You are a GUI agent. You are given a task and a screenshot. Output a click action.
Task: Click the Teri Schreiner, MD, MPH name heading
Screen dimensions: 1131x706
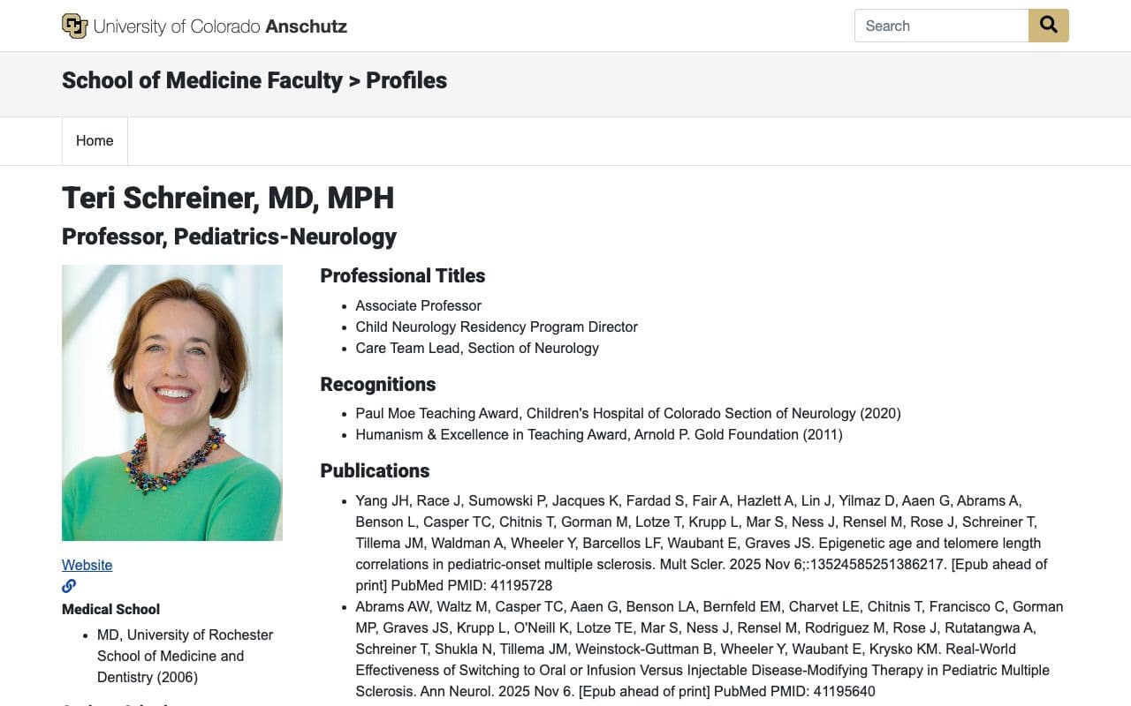point(228,198)
